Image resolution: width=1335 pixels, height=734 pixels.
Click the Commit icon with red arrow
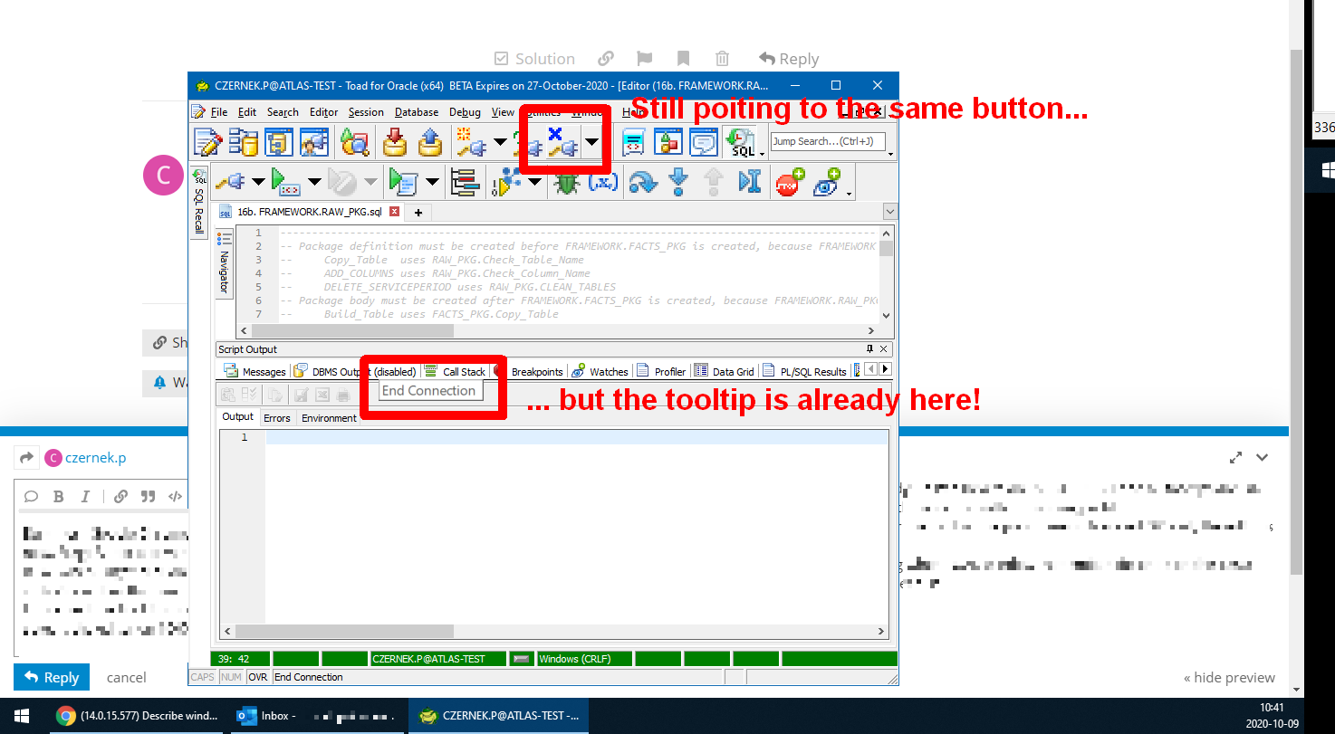395,142
